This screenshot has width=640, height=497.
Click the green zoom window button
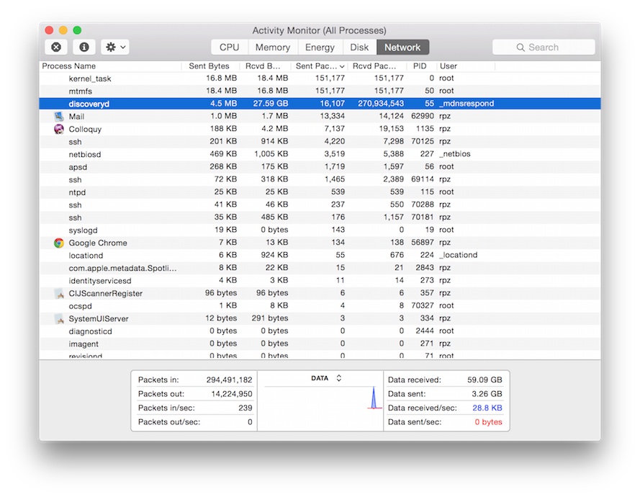click(78, 30)
